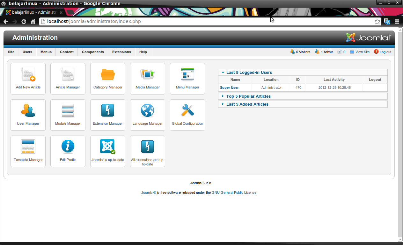This screenshot has width=403, height=245.
Task: Click the scrollbar down arrow
Action: [x=400, y=240]
